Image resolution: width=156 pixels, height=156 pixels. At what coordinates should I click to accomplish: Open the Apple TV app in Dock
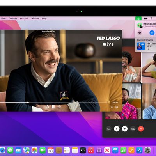83,151
